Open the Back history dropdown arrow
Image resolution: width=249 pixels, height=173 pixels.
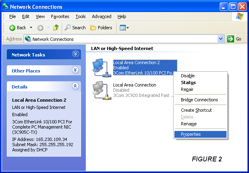(x=31, y=28)
